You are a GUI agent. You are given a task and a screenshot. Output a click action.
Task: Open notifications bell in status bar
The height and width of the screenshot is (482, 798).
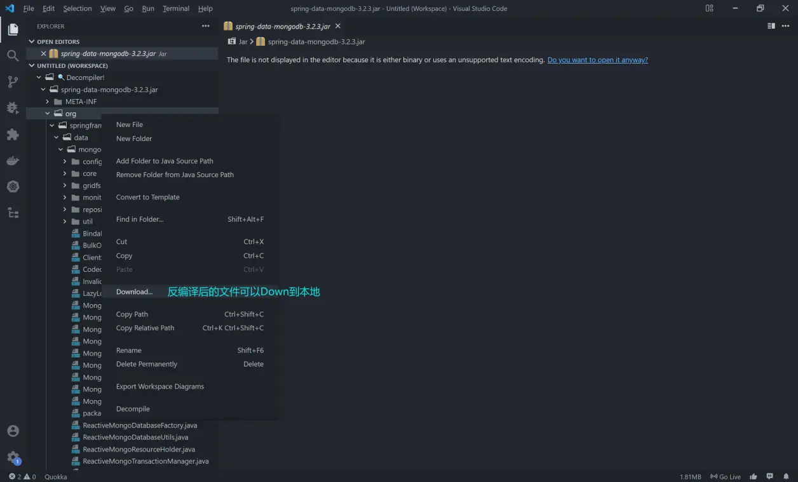coord(785,476)
